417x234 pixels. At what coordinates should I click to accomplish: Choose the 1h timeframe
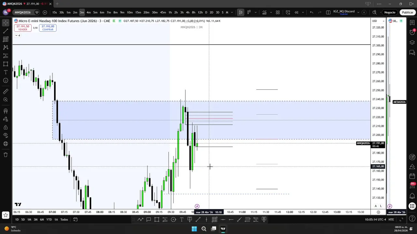[170, 12]
